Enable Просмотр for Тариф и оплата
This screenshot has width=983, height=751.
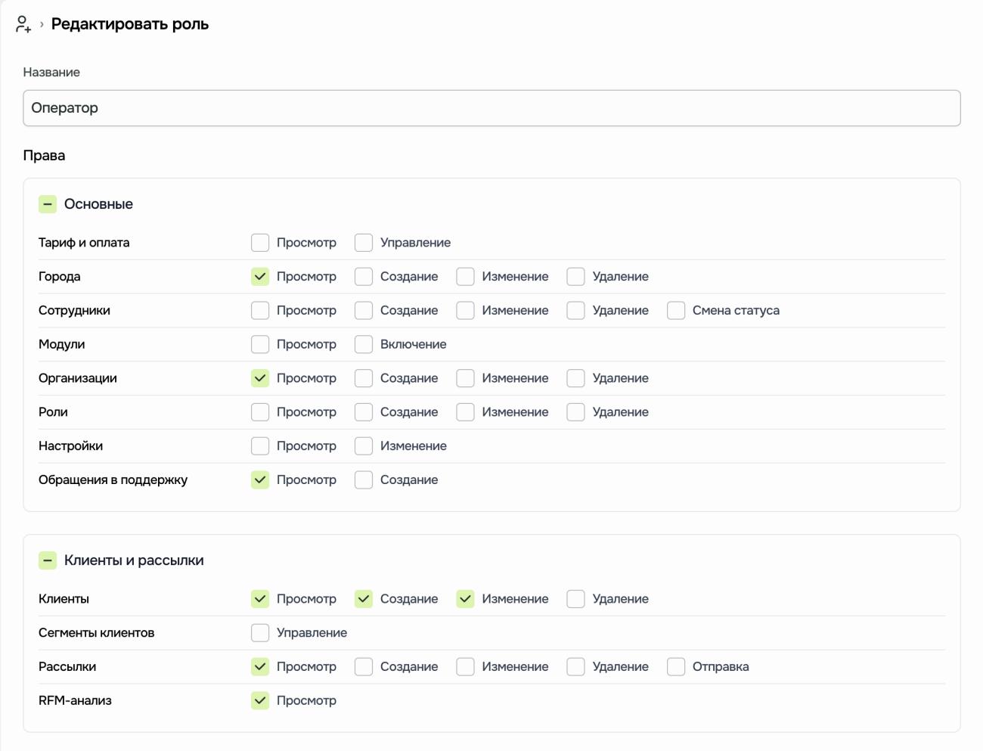pos(260,243)
